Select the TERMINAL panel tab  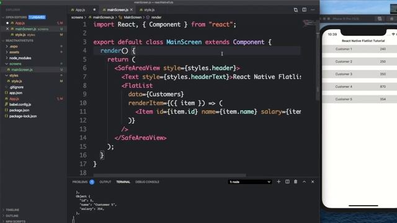(x=123, y=181)
